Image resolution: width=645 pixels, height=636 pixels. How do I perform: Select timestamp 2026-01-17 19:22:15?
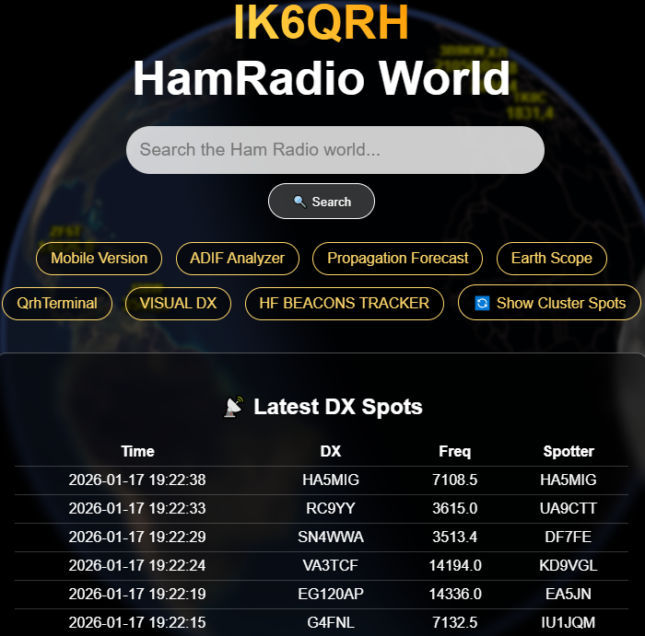[x=137, y=623]
